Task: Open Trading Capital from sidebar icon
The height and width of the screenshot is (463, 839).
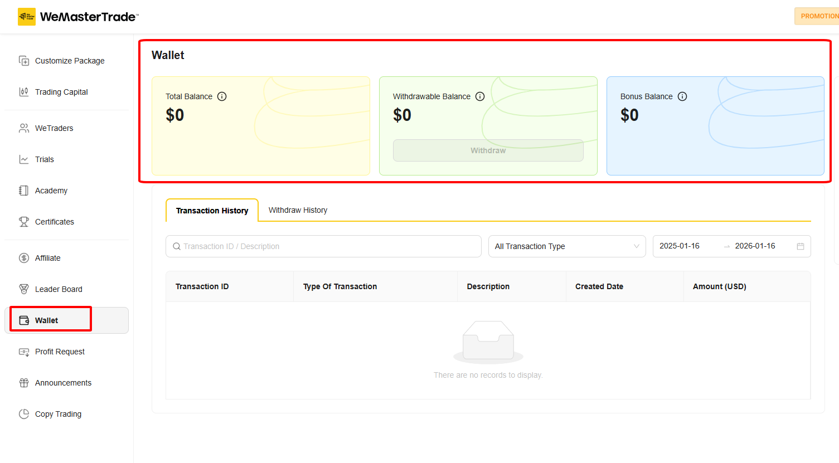Action: point(23,91)
